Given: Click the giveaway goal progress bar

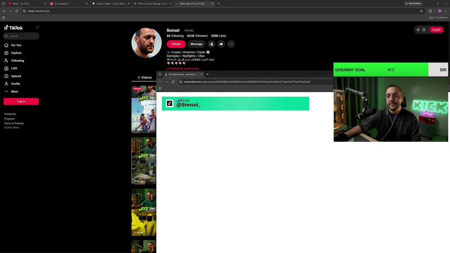Looking at the screenshot, I should coord(391,70).
